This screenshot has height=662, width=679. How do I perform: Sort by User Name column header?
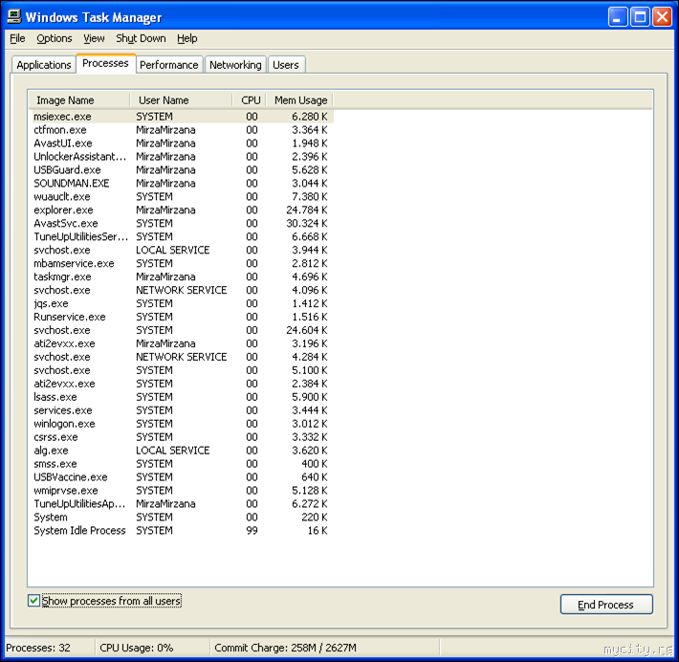pos(181,100)
